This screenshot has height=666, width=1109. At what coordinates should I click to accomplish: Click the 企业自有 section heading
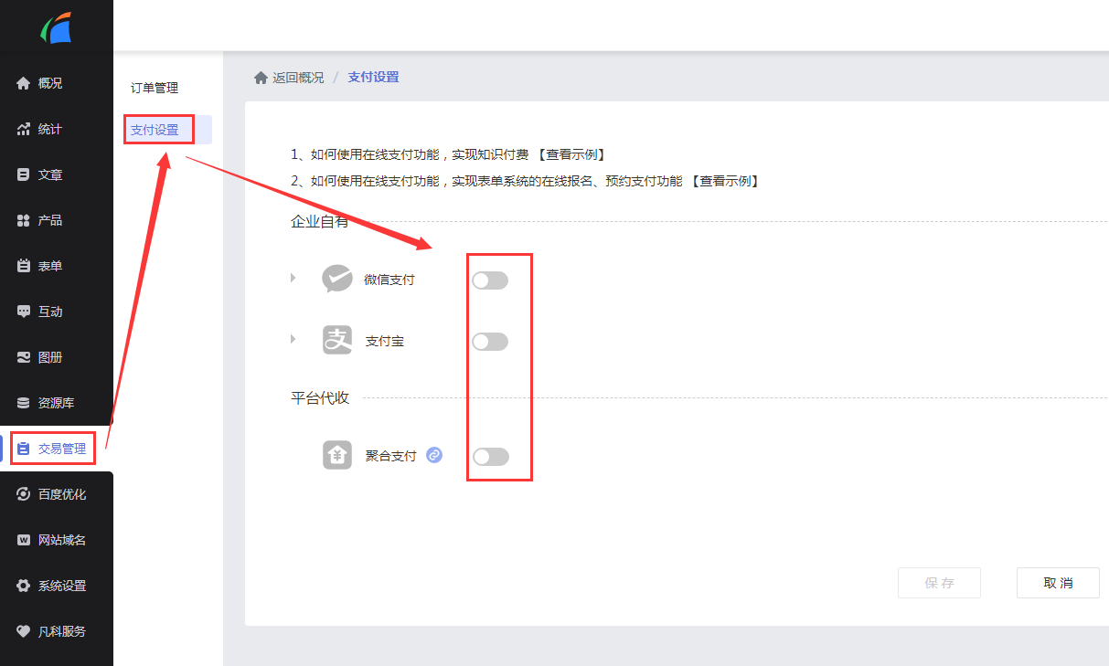[320, 221]
